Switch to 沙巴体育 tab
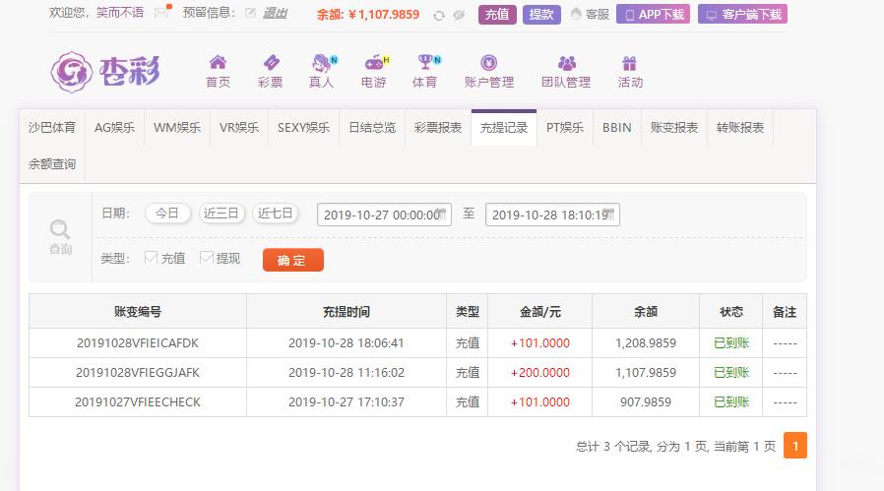This screenshot has width=884, height=491. point(52,128)
